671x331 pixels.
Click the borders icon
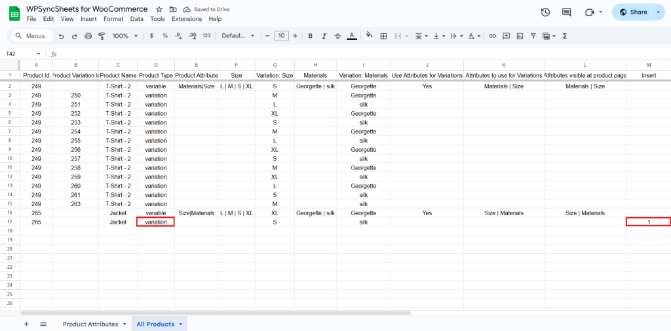pyautogui.click(x=384, y=36)
